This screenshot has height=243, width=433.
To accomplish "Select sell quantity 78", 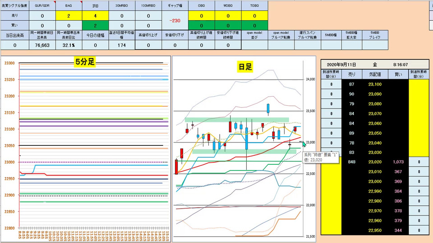I will pos(351,143).
